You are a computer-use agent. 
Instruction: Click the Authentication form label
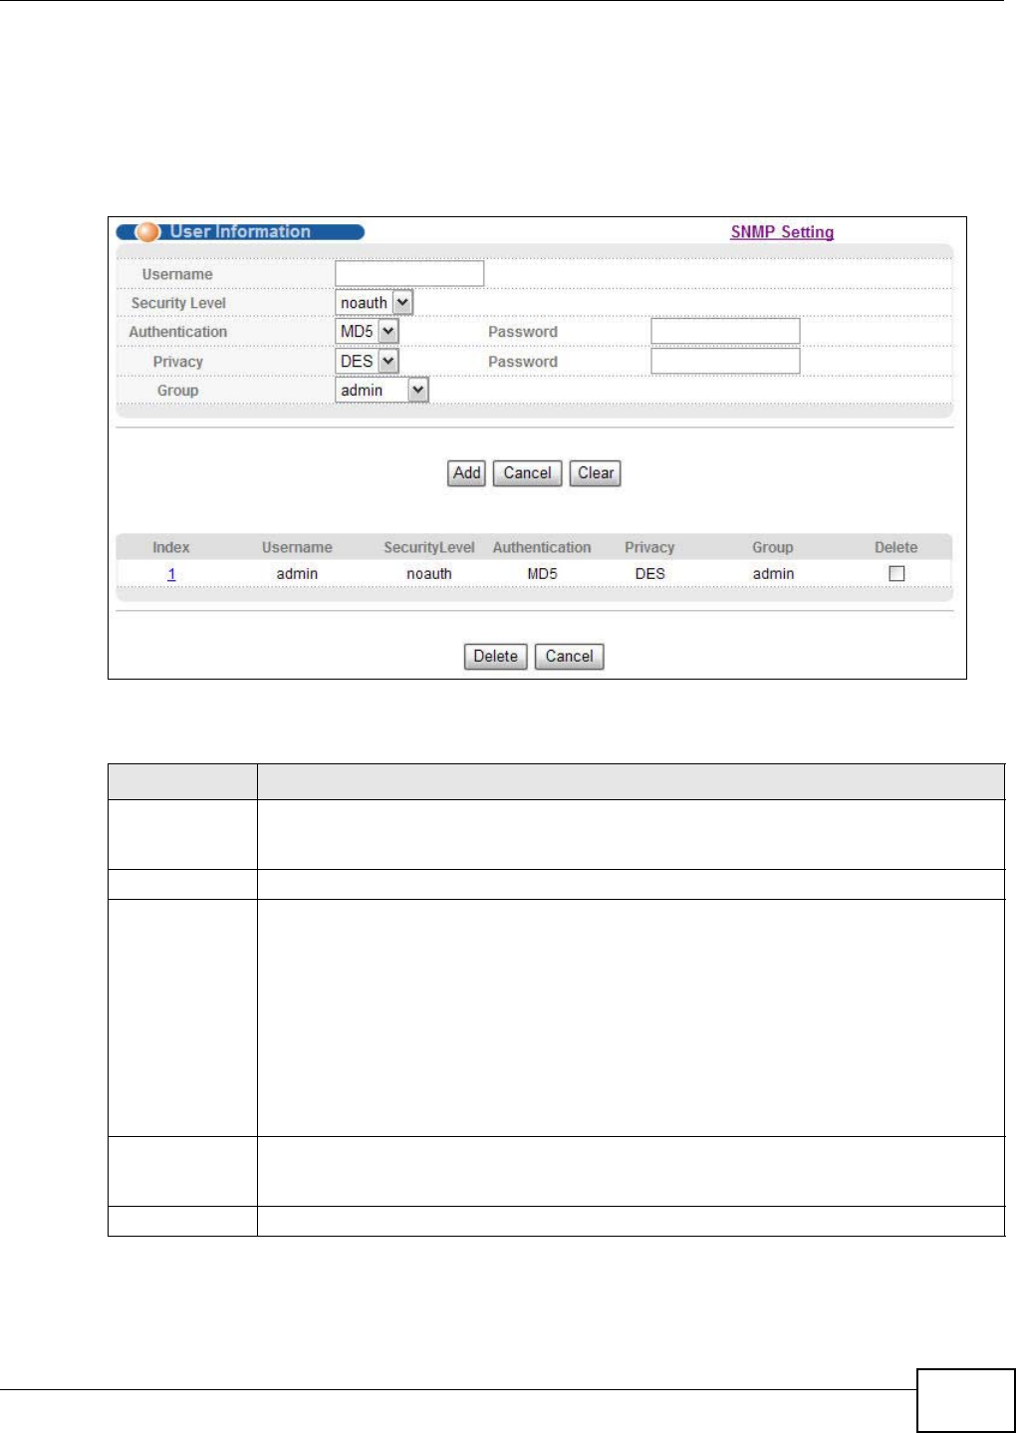coord(178,332)
